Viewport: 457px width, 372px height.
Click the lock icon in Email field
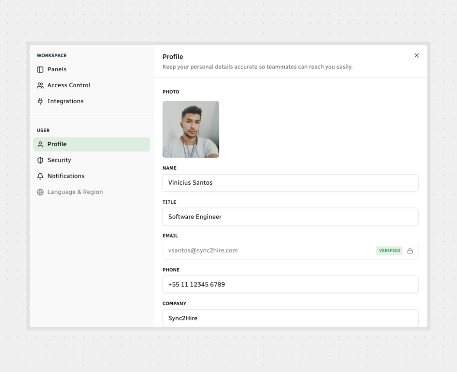410,251
